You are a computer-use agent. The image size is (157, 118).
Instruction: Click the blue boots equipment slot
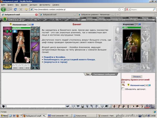click(35, 66)
